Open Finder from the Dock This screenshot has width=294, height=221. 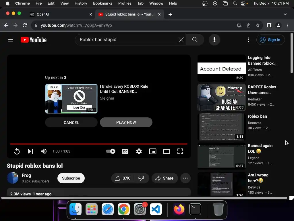(76, 209)
